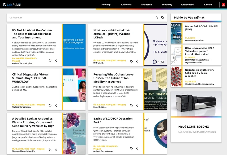227x155 pixels.
Task: Tag the Clinical Diagnostics Virtual Summit card
Action: pos(50,106)
